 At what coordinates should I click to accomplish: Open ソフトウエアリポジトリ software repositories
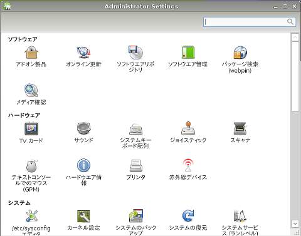pyautogui.click(x=135, y=59)
